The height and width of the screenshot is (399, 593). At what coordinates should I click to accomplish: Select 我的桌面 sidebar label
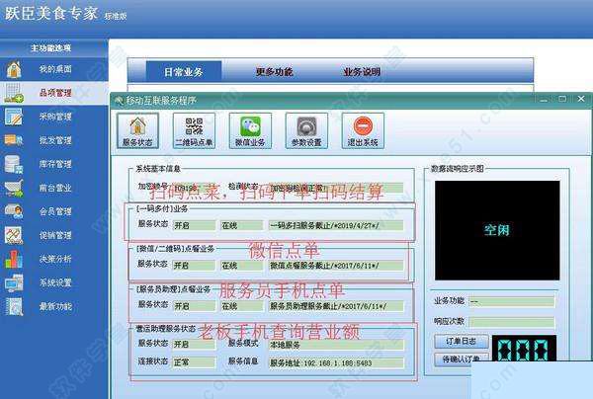(x=55, y=69)
